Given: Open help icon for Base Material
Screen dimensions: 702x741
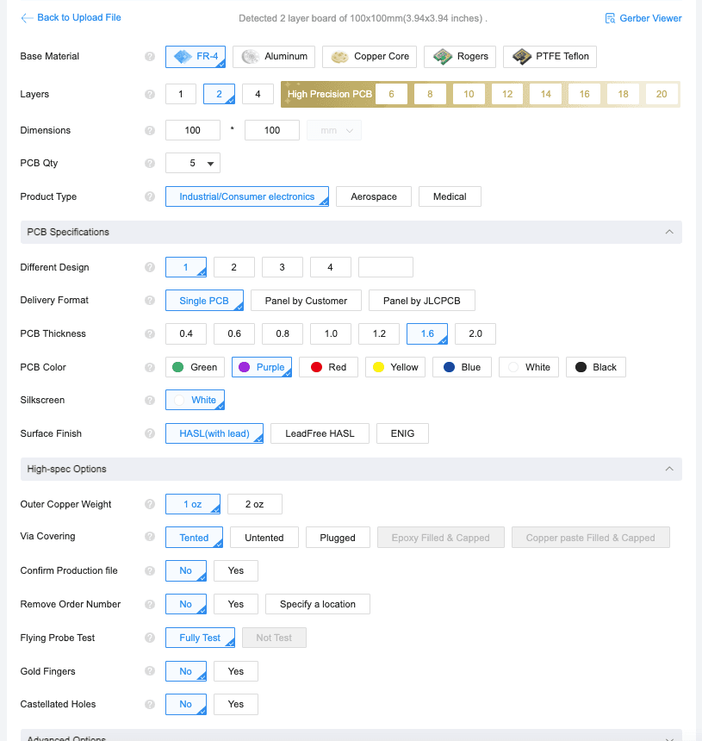Looking at the screenshot, I should [150, 57].
